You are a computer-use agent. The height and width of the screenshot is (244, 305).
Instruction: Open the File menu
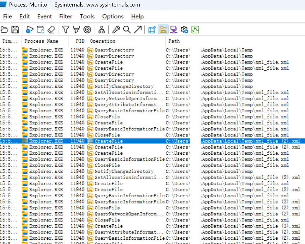tap(7, 16)
